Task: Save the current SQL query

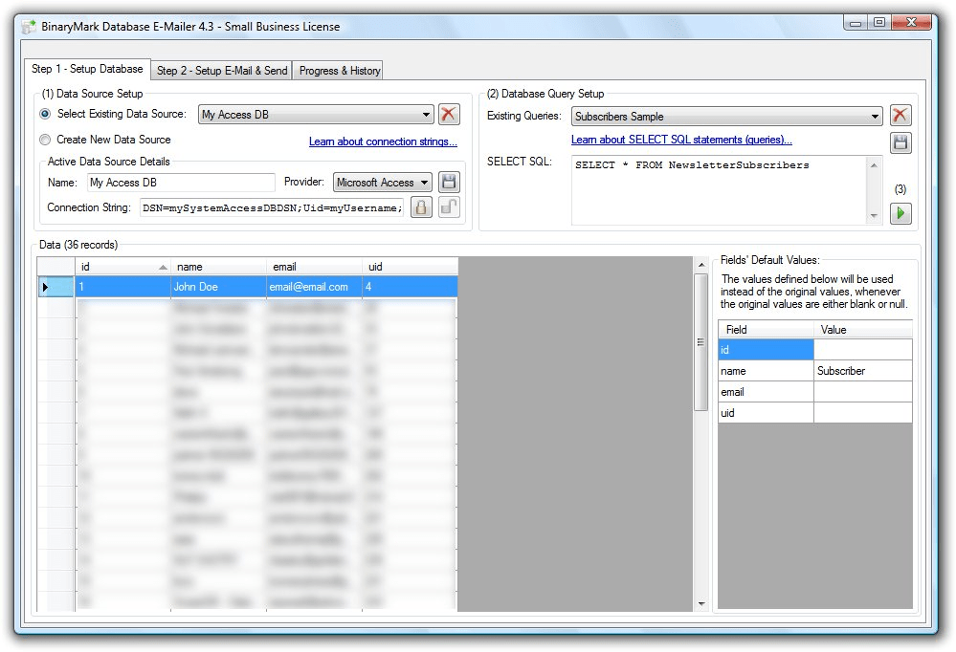Action: [x=900, y=142]
